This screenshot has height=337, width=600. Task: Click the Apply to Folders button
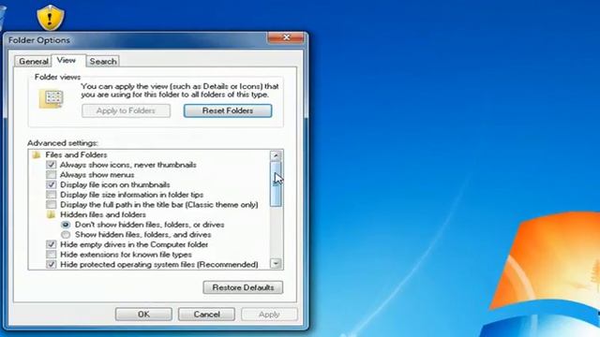coord(126,110)
